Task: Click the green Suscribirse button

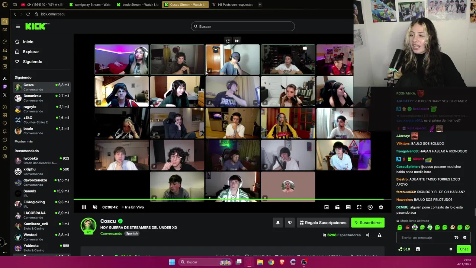Action: 368,223
